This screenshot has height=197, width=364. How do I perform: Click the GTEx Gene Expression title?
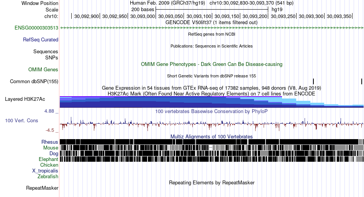tap(212, 88)
